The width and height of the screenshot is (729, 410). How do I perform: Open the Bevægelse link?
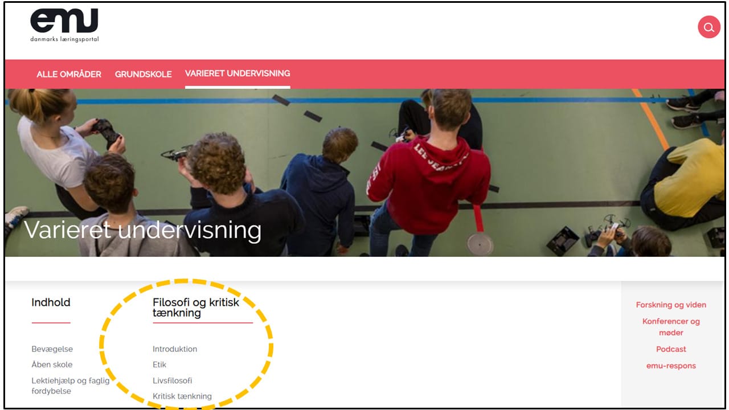(52, 349)
